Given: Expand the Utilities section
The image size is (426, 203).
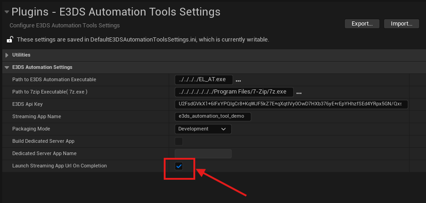Looking at the screenshot, I should (x=7, y=55).
